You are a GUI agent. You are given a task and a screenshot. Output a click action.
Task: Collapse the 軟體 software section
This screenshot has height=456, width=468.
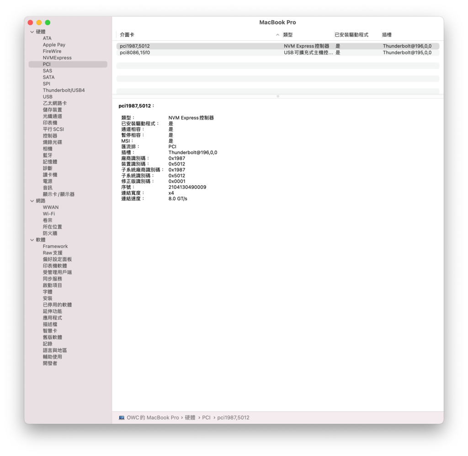coord(32,240)
